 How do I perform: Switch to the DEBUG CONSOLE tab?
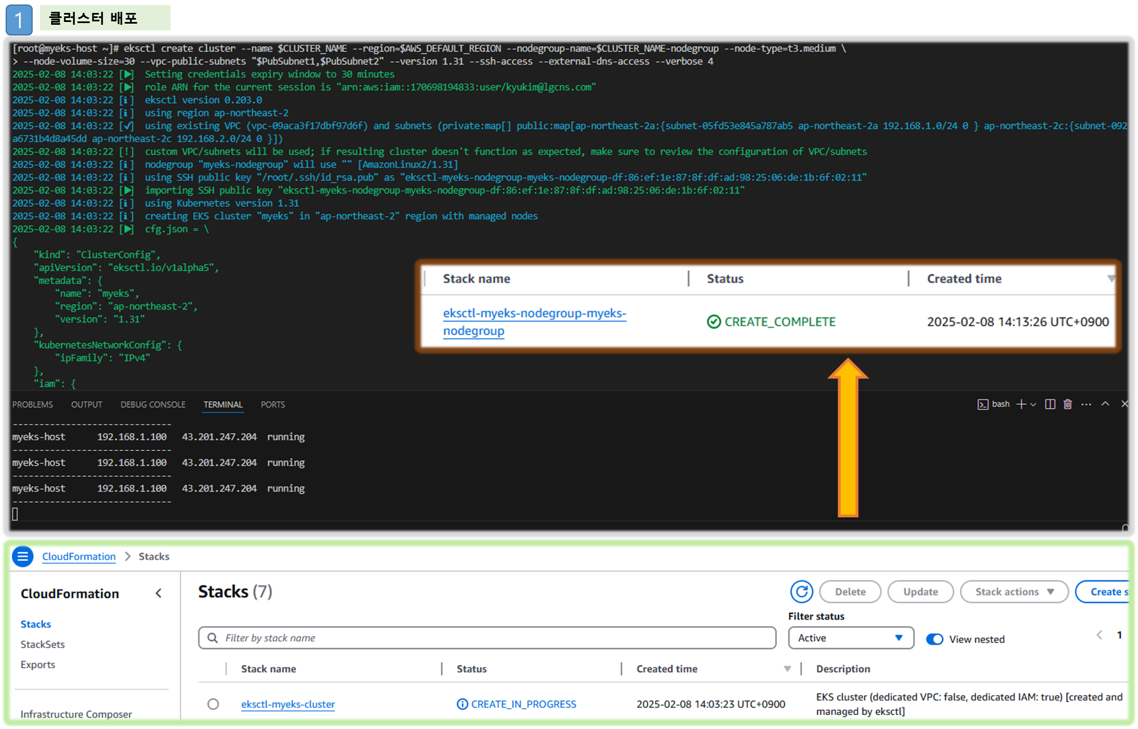point(153,405)
